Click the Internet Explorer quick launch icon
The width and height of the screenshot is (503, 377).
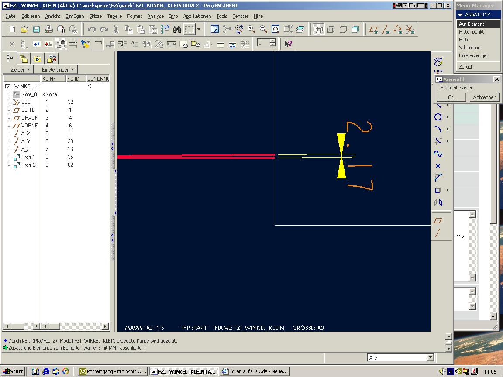46,371
